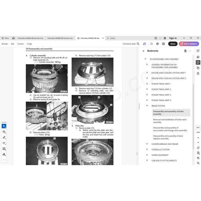Close the Bookmarks panel

144,51
